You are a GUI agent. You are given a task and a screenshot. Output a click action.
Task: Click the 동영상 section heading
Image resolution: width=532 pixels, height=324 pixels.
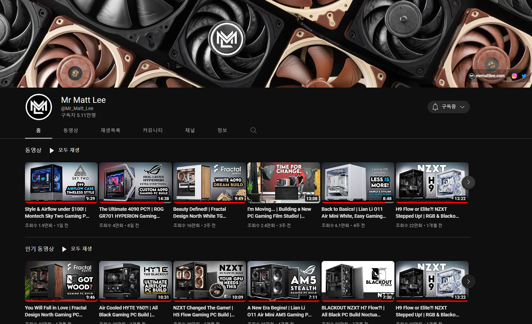coord(33,150)
